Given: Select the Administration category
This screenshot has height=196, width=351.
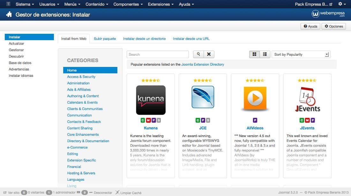Looking at the screenshot, I should (78, 83).
